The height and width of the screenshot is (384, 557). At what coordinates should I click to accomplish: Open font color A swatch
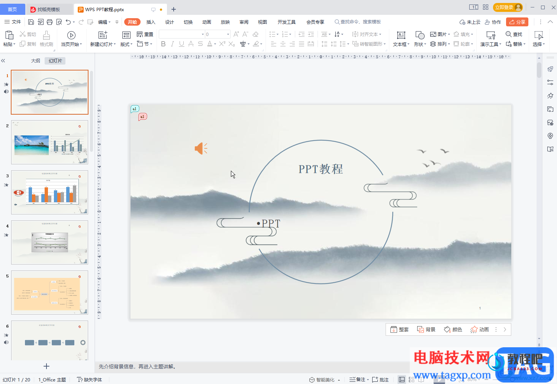click(x=209, y=44)
